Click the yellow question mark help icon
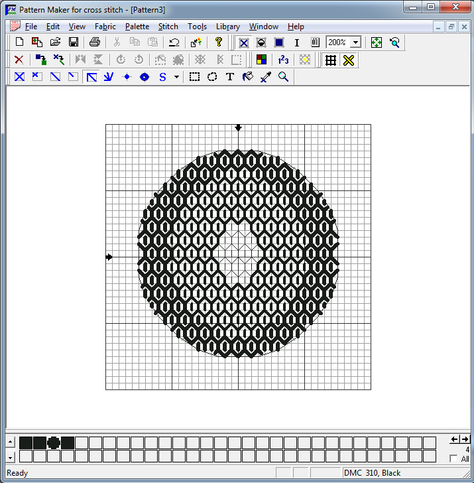Screen dimensions: 474x483 pos(219,42)
